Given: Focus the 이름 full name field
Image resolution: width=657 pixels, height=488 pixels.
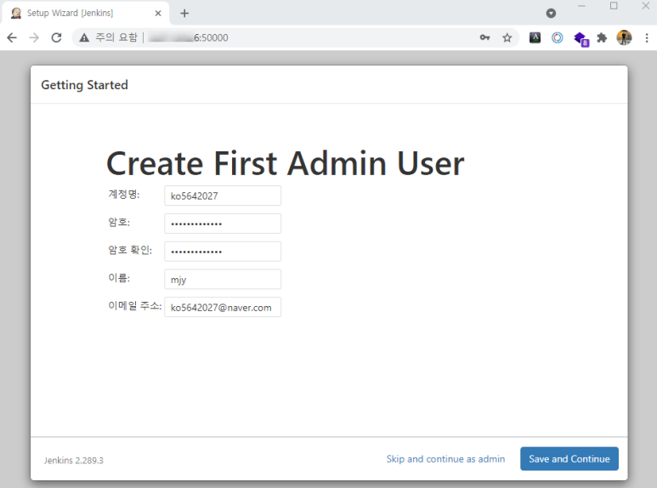Looking at the screenshot, I should pos(223,279).
